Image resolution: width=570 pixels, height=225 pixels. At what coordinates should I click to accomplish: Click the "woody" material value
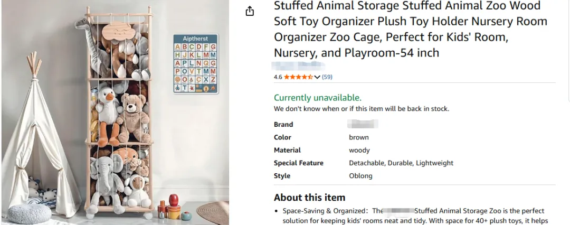click(x=359, y=150)
